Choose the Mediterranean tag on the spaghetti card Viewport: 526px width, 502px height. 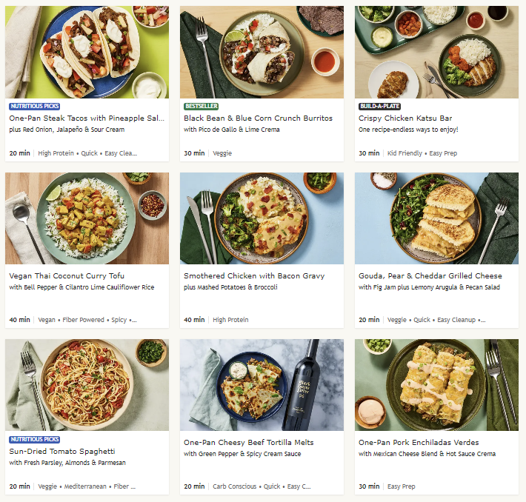tap(83, 486)
